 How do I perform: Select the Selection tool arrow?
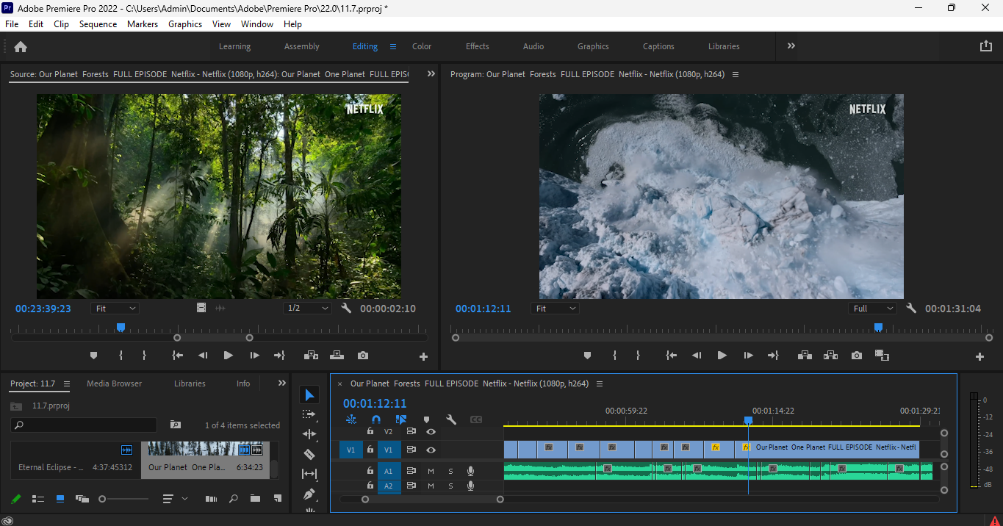coord(309,395)
